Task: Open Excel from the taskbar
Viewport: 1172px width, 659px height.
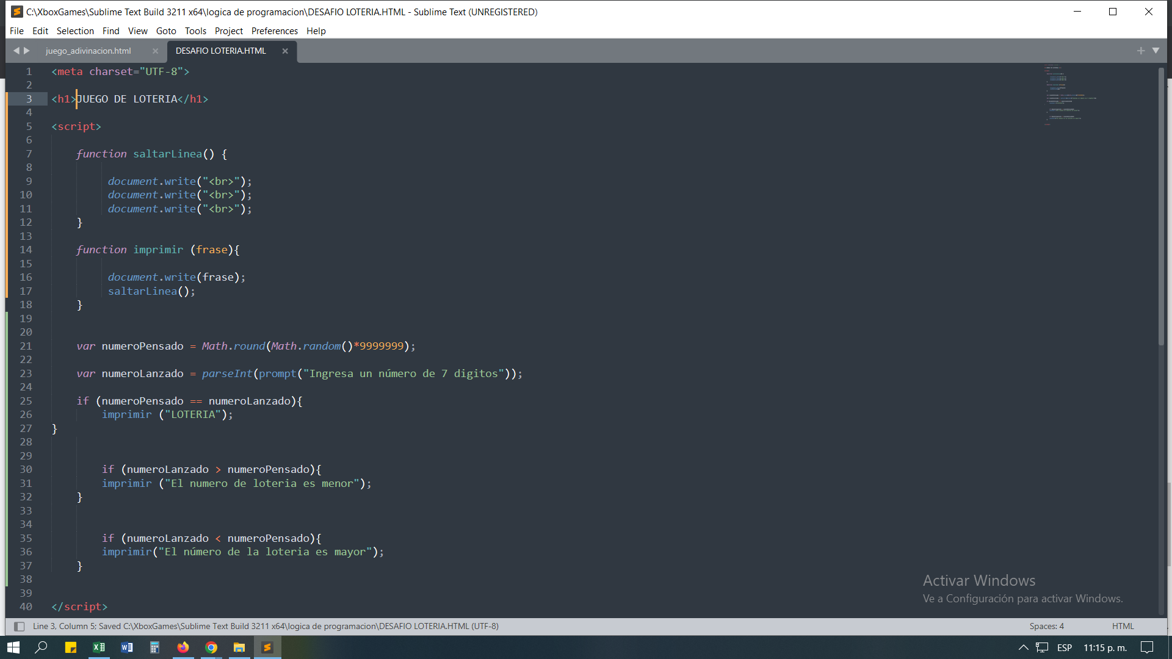Action: (98, 647)
